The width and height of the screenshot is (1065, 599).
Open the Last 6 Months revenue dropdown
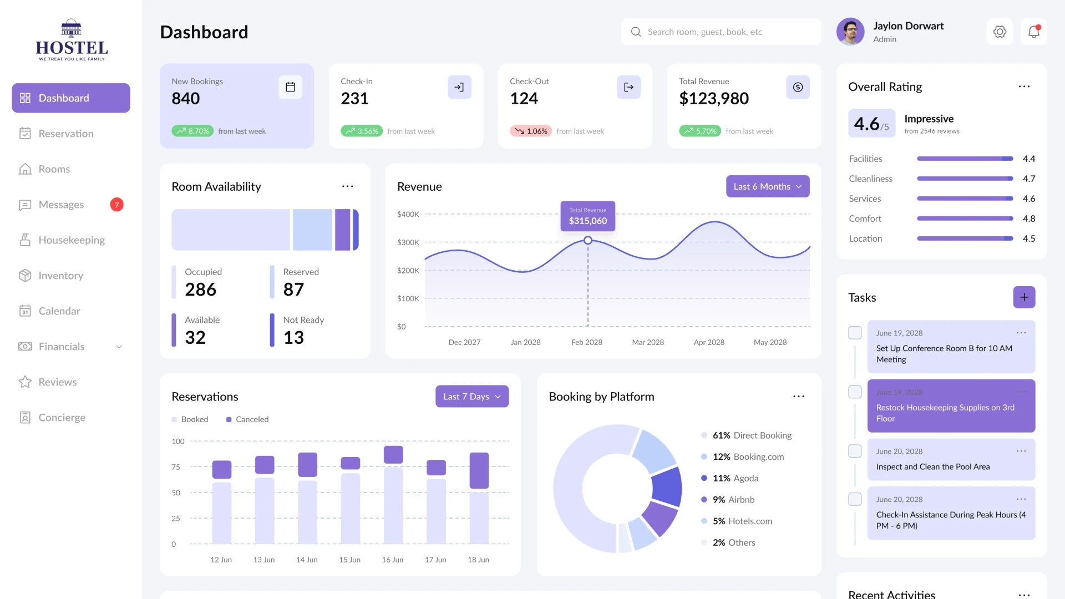click(768, 186)
